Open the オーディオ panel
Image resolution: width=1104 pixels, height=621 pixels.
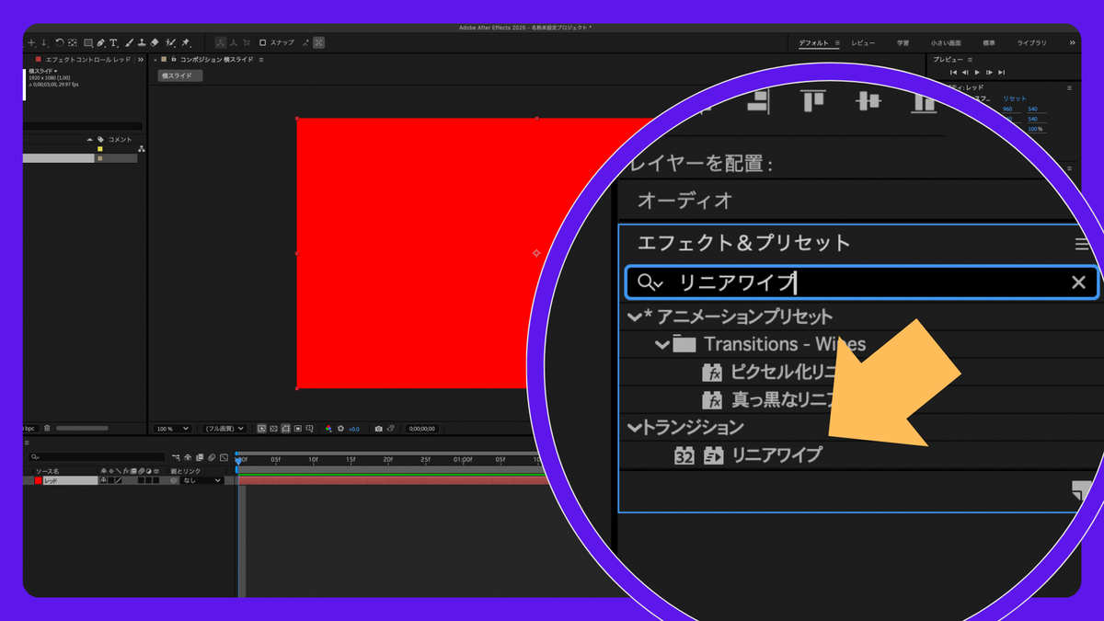point(684,201)
